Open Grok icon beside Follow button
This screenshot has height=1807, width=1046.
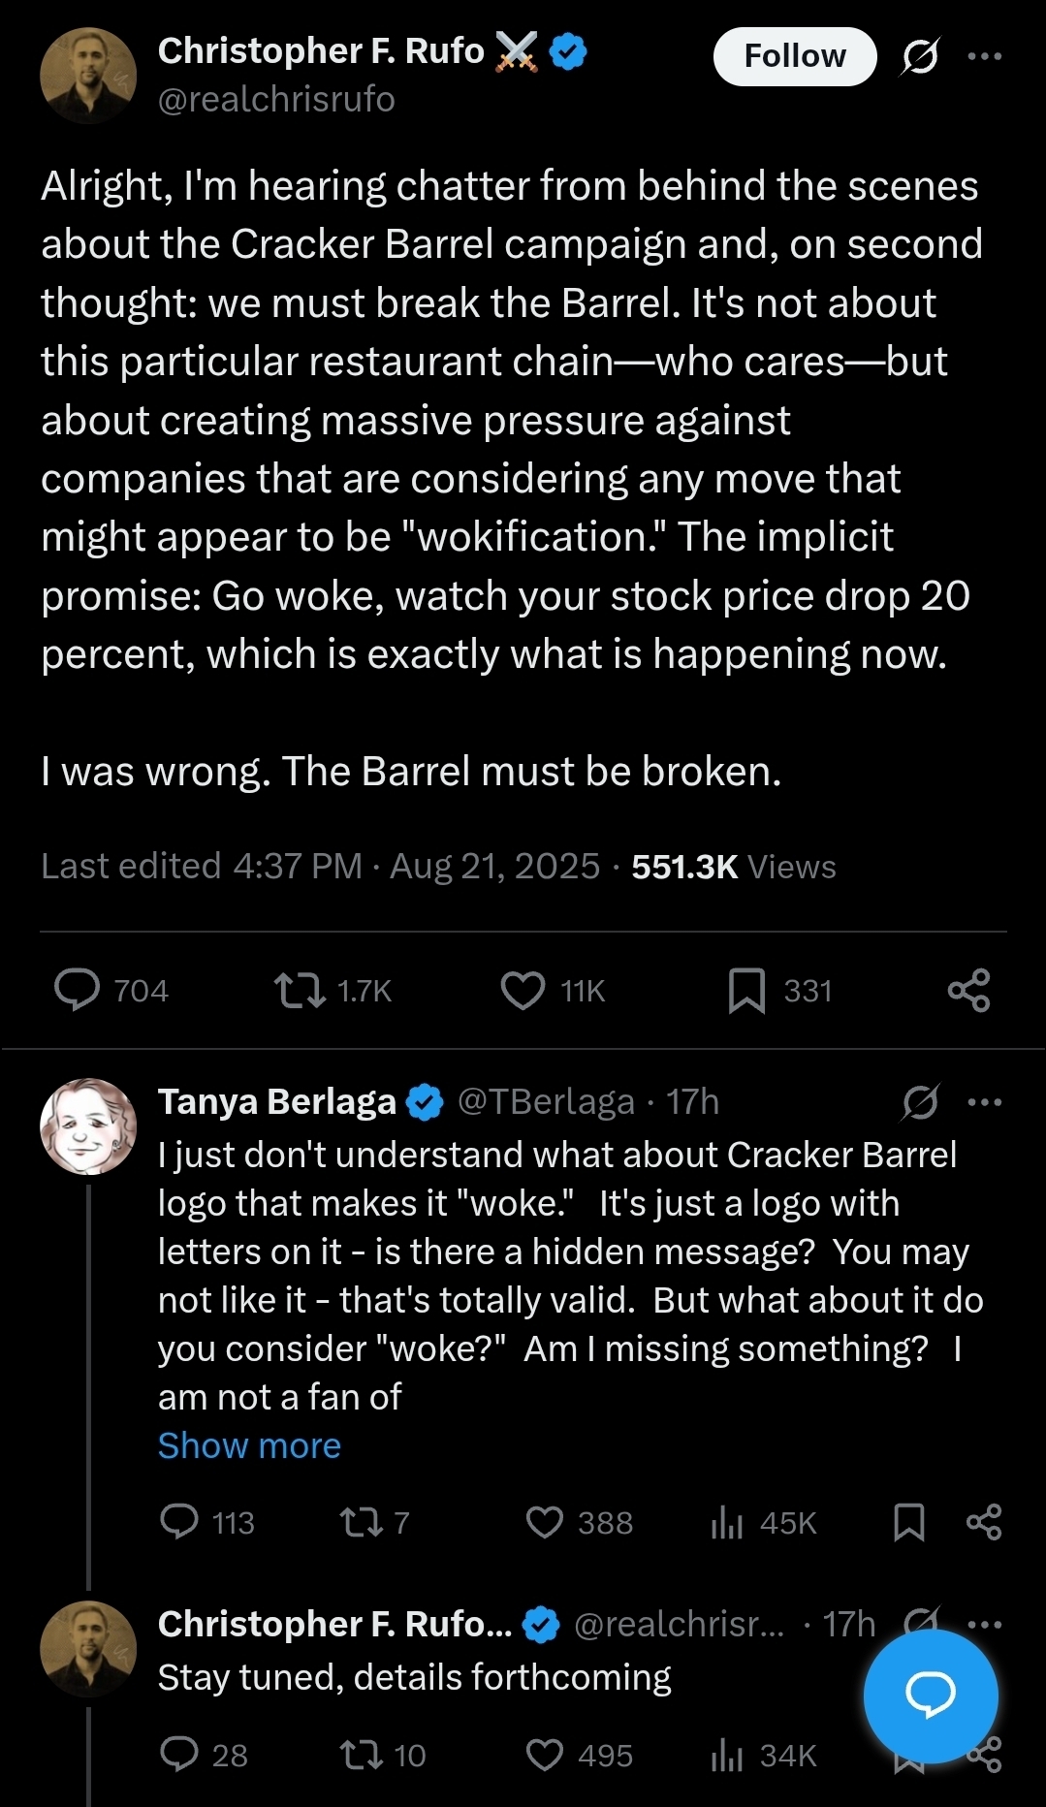point(919,56)
